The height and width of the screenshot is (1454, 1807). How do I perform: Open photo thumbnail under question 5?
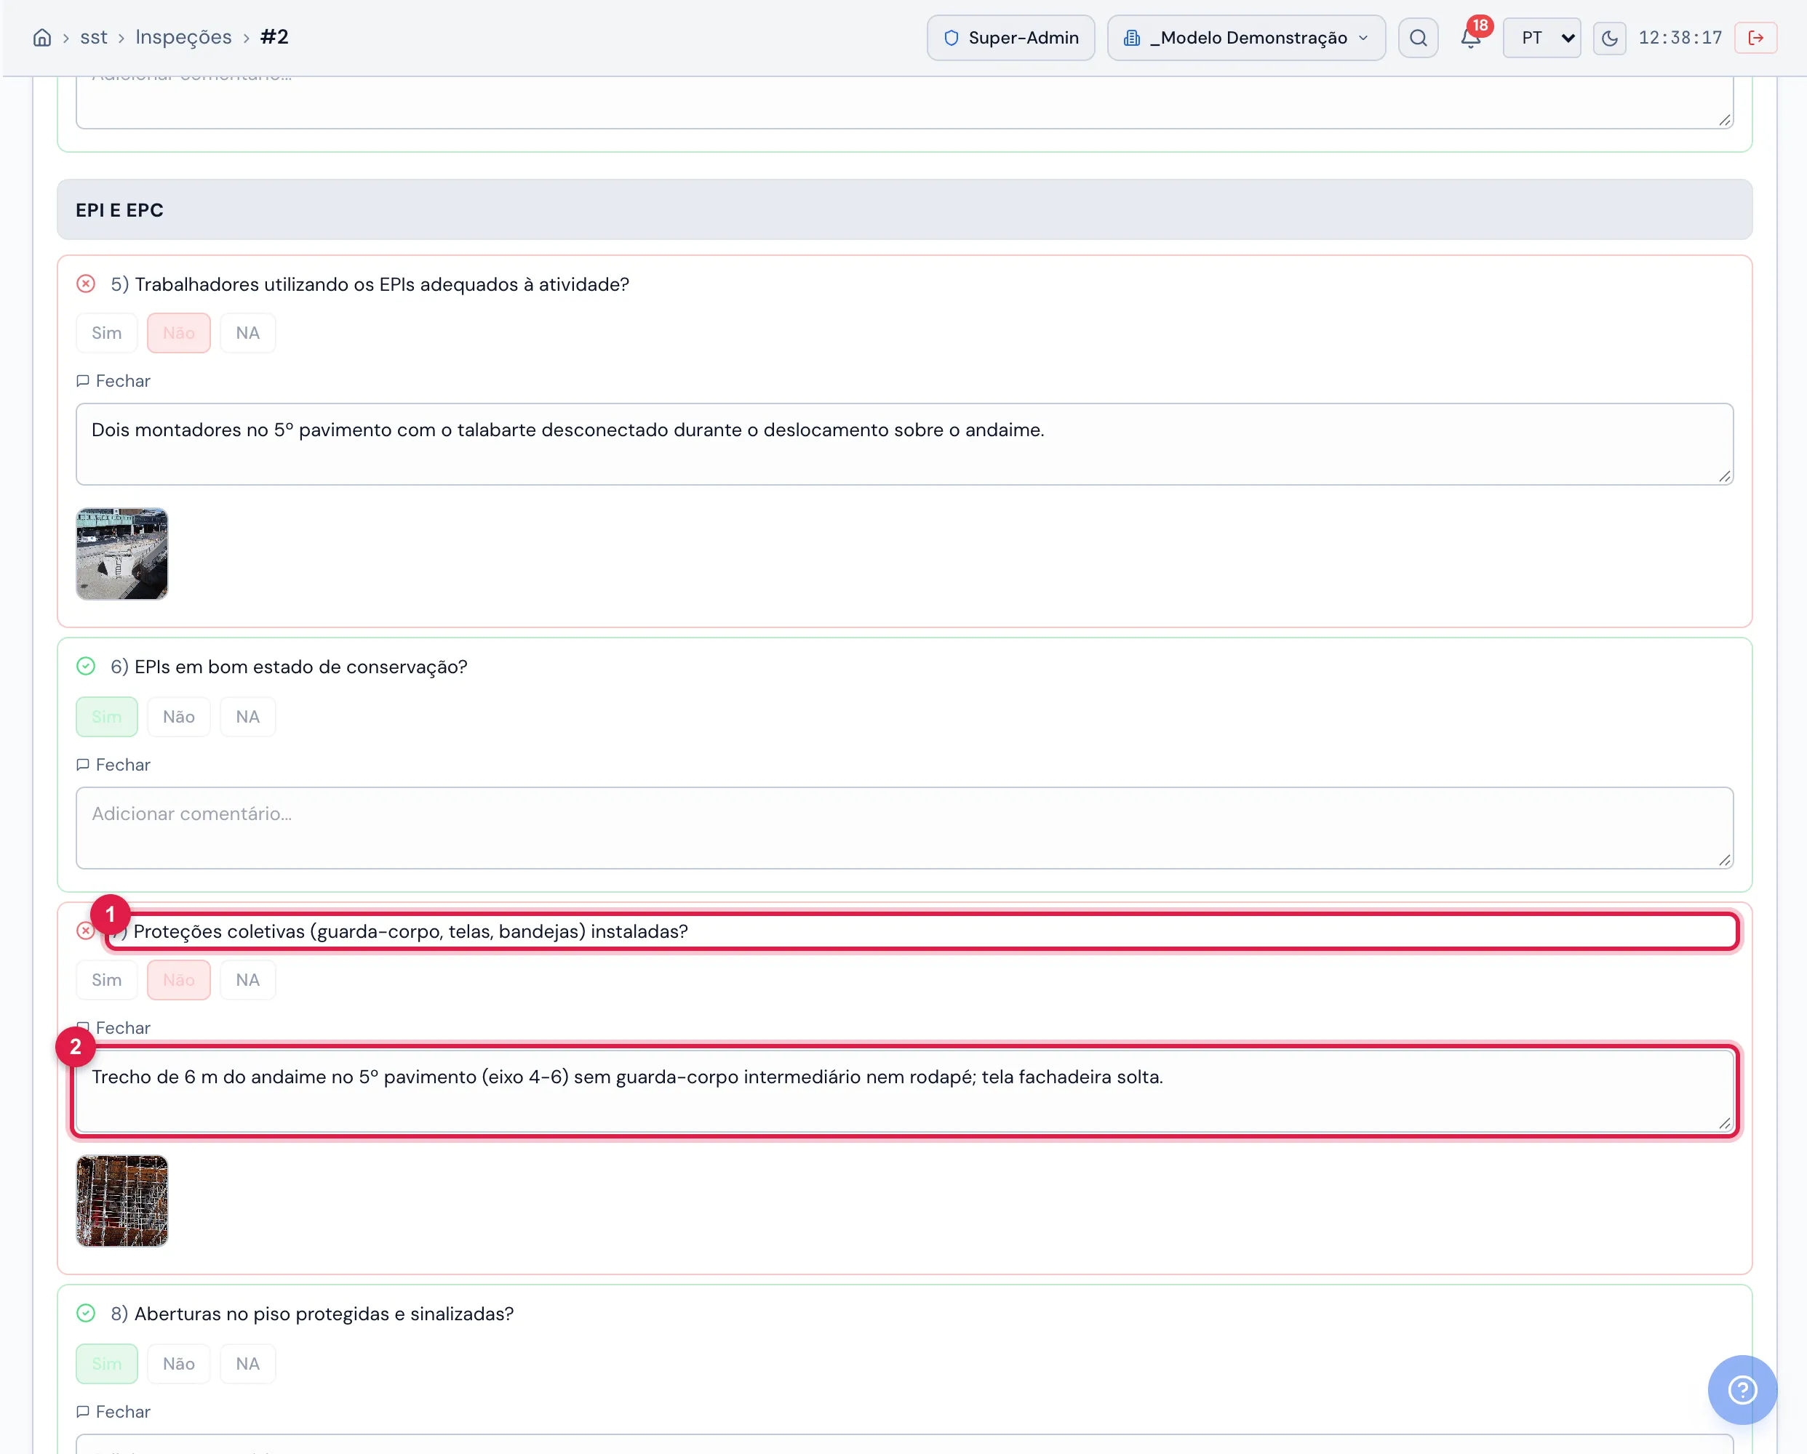(122, 554)
